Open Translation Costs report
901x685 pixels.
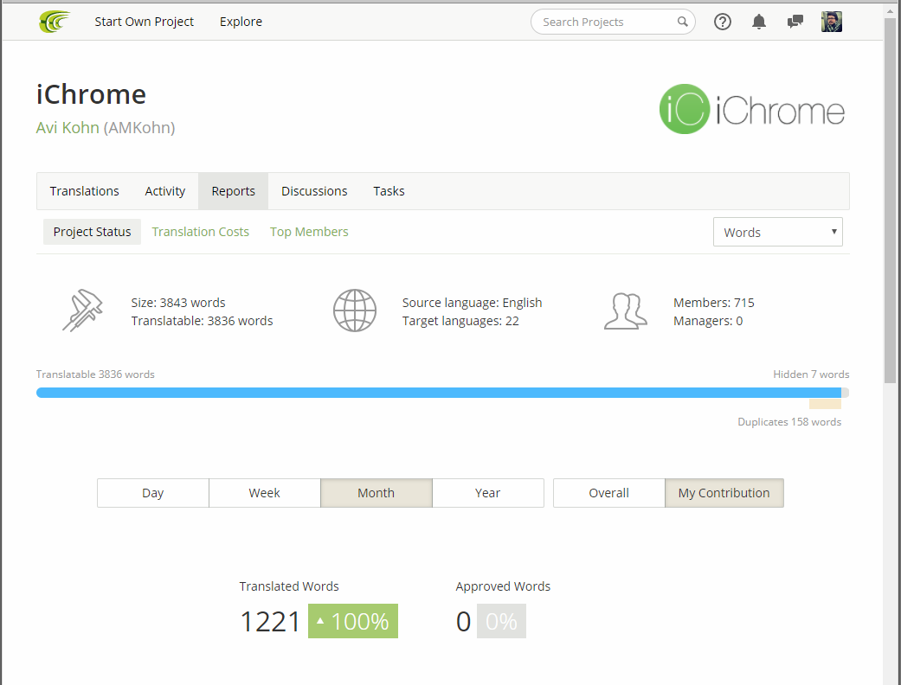tap(200, 232)
